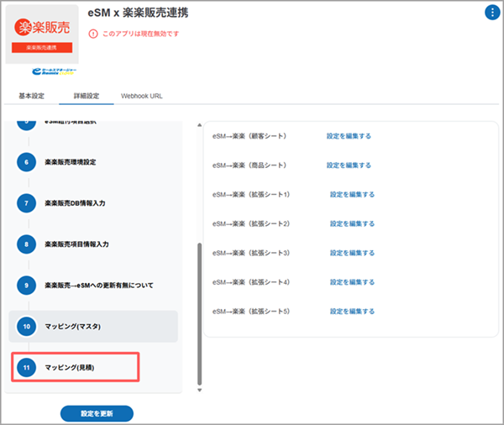Open the three-dot options menu

491,12
